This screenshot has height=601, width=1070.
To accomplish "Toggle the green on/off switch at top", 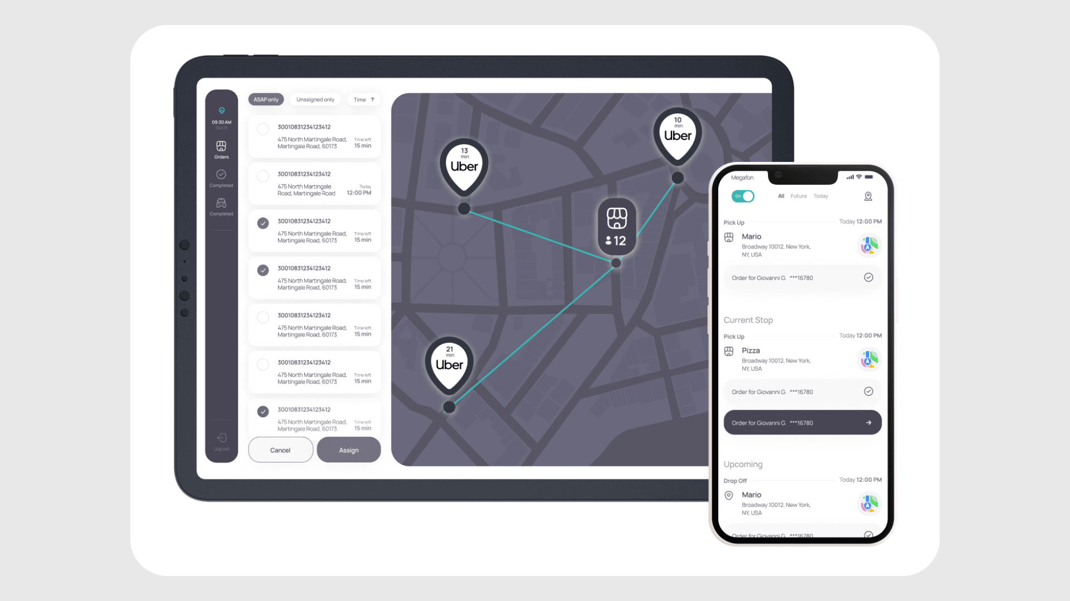I will click(x=742, y=196).
